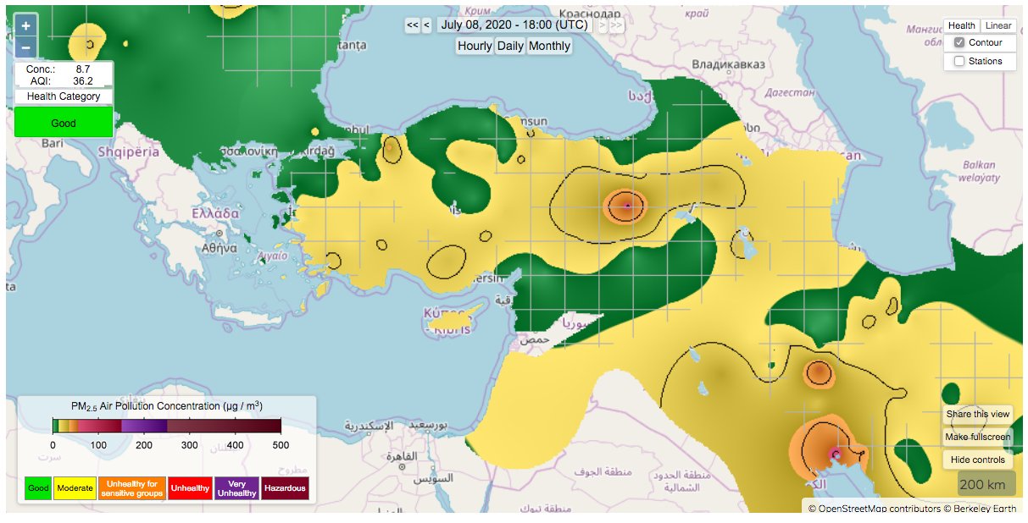Jump back with the << button
This screenshot has height=523, width=1028.
click(412, 25)
